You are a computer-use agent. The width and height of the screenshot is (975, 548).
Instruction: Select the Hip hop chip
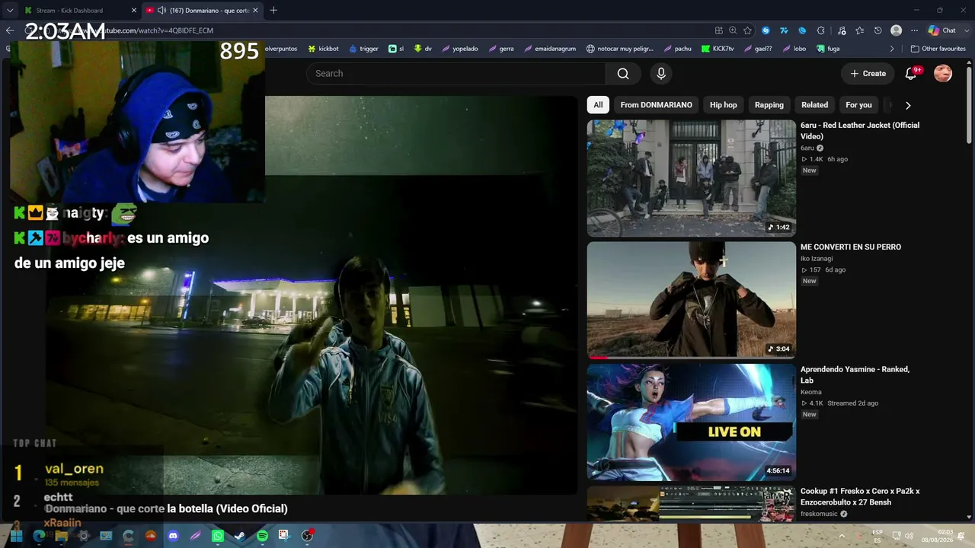point(724,105)
